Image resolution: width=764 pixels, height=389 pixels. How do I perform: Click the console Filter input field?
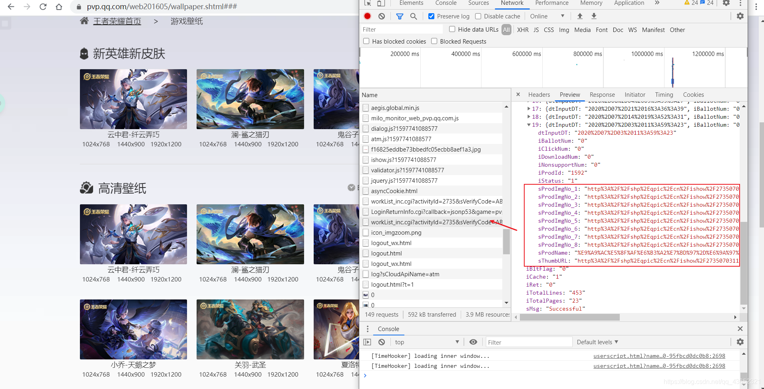[x=529, y=342]
